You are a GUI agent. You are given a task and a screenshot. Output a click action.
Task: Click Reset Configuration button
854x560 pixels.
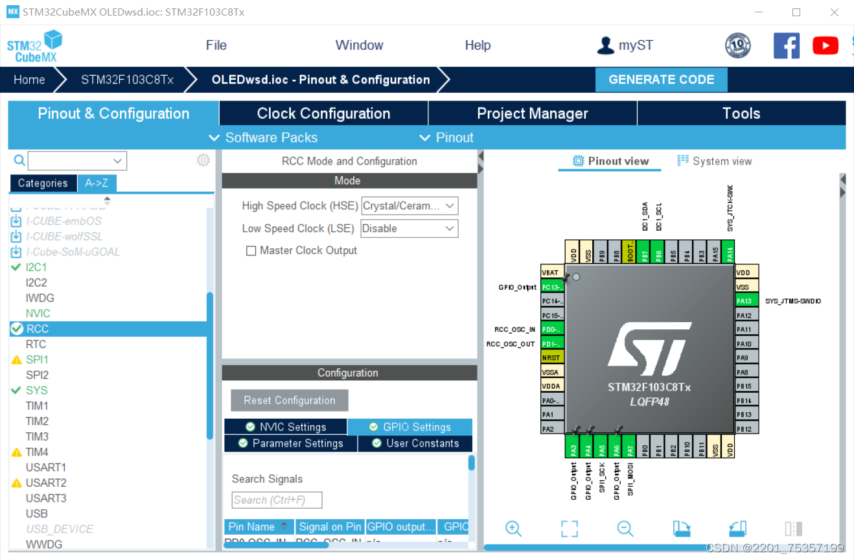290,401
